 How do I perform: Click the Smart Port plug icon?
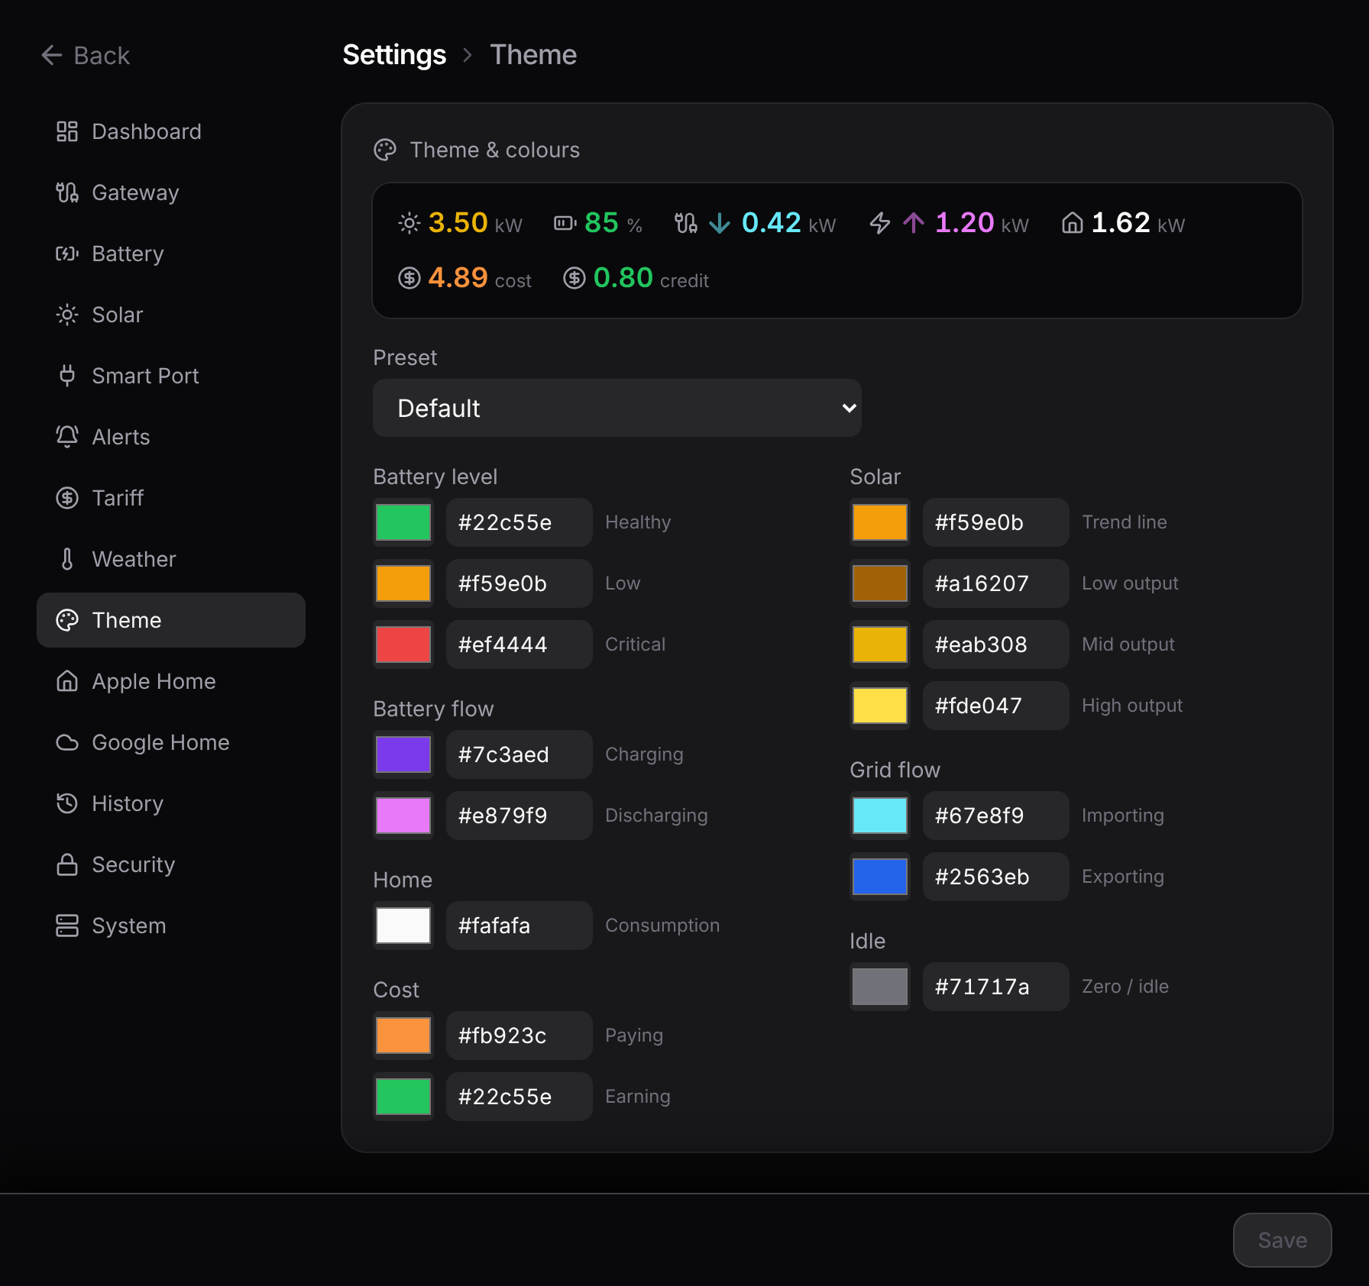click(x=67, y=376)
